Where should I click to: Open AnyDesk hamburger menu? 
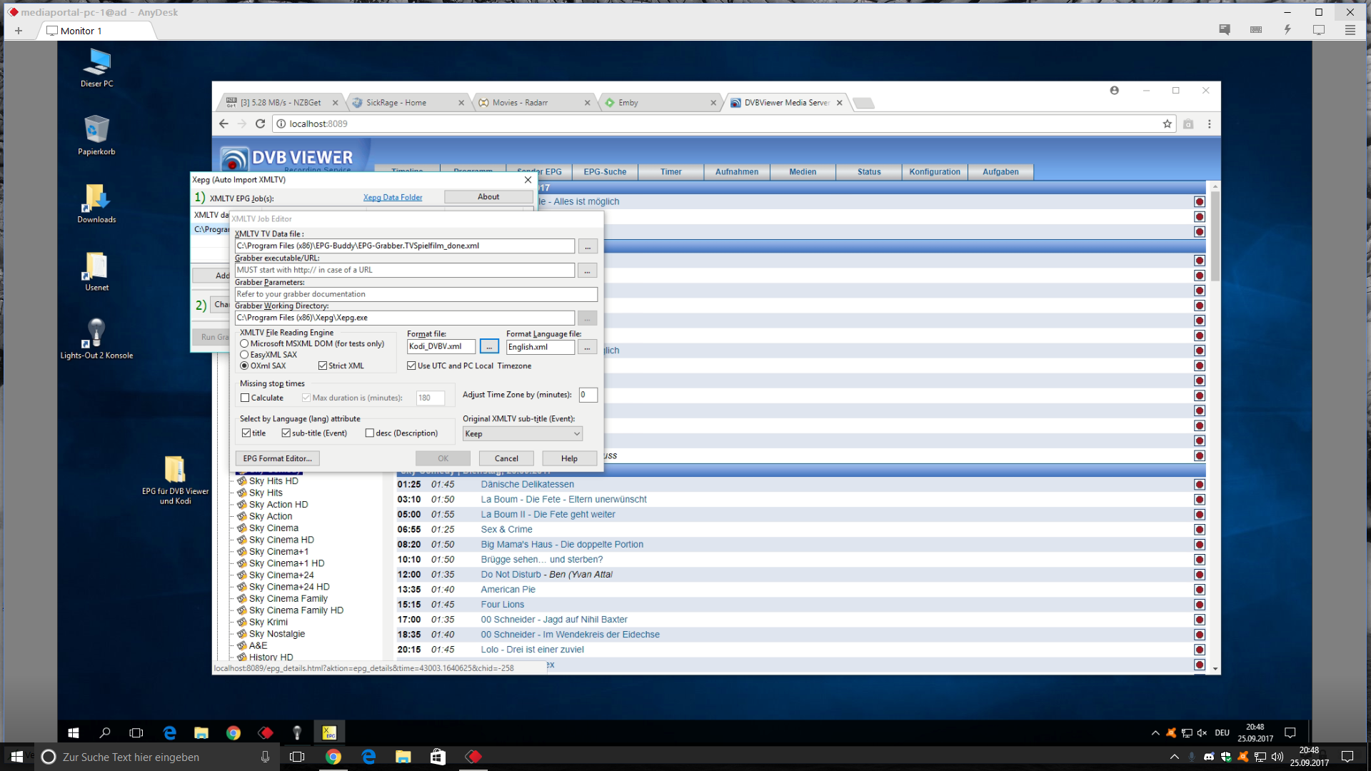coord(1350,30)
